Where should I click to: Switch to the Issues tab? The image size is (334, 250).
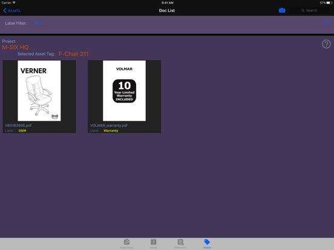click(153, 243)
